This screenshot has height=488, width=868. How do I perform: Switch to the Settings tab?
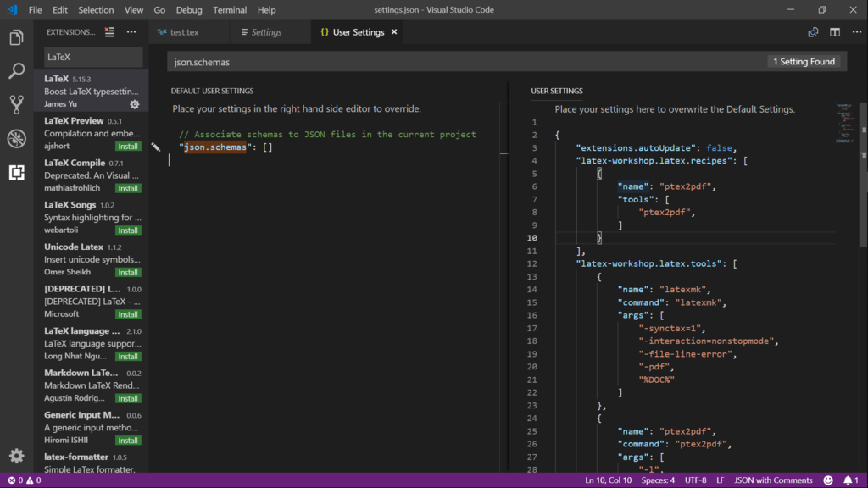click(x=270, y=32)
